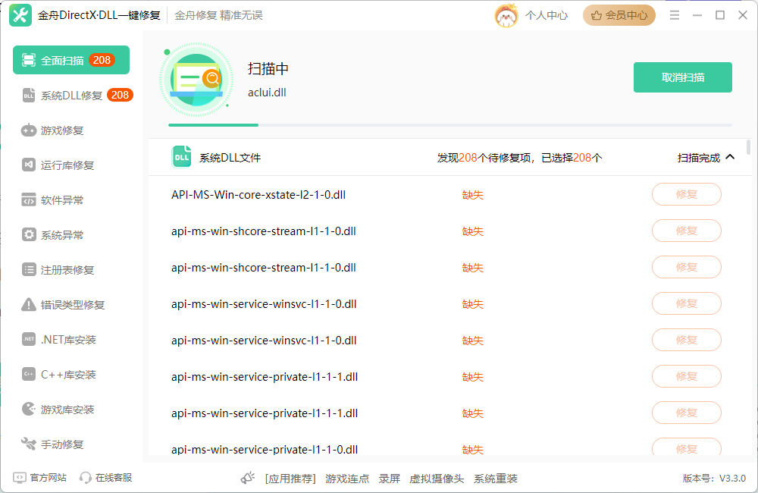
Task: Click the 运行库修复 icon
Action: [29, 165]
